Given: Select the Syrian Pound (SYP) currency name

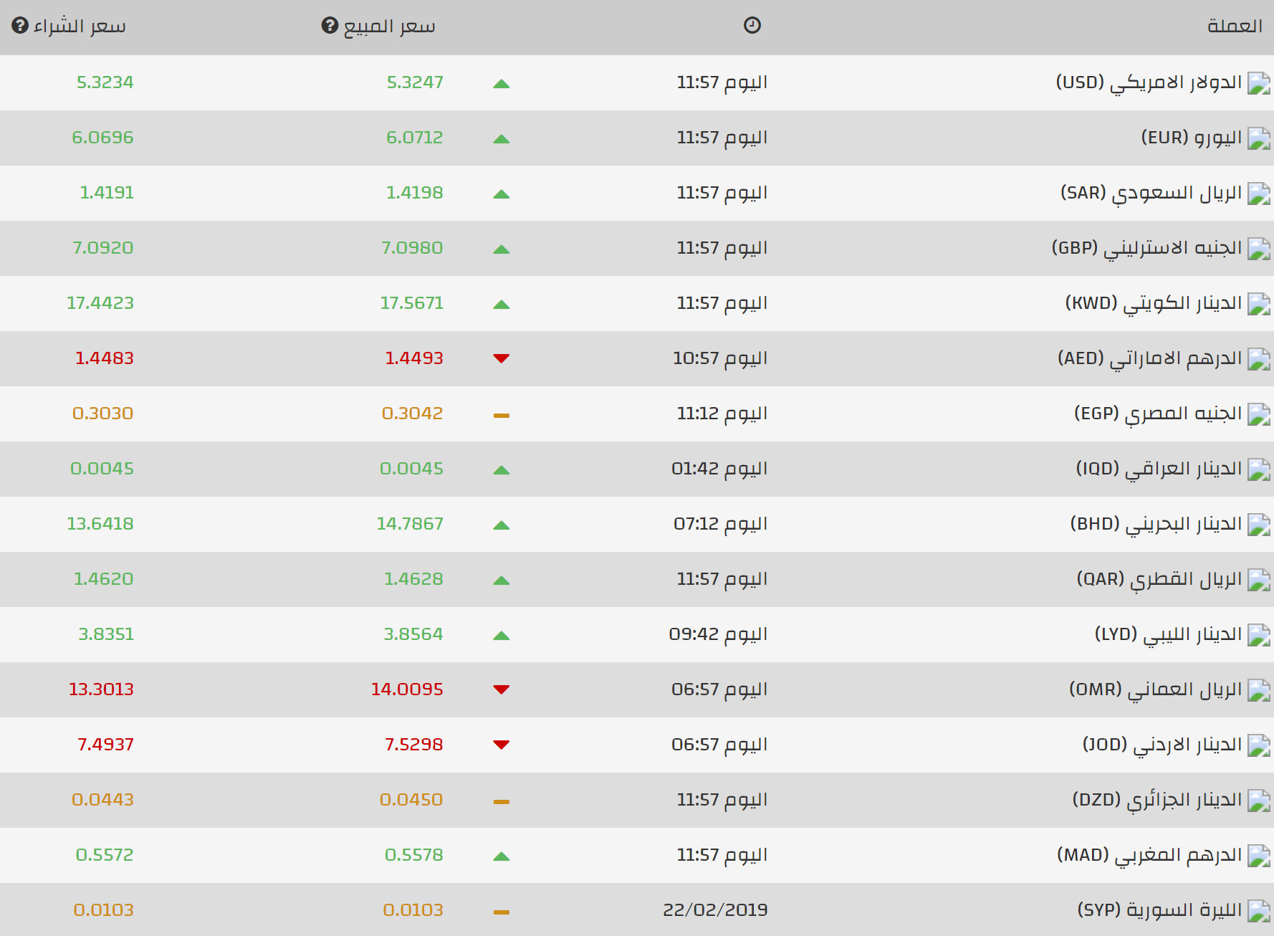Looking at the screenshot, I should tap(1159, 910).
